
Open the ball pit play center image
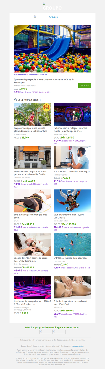[52, 49]
